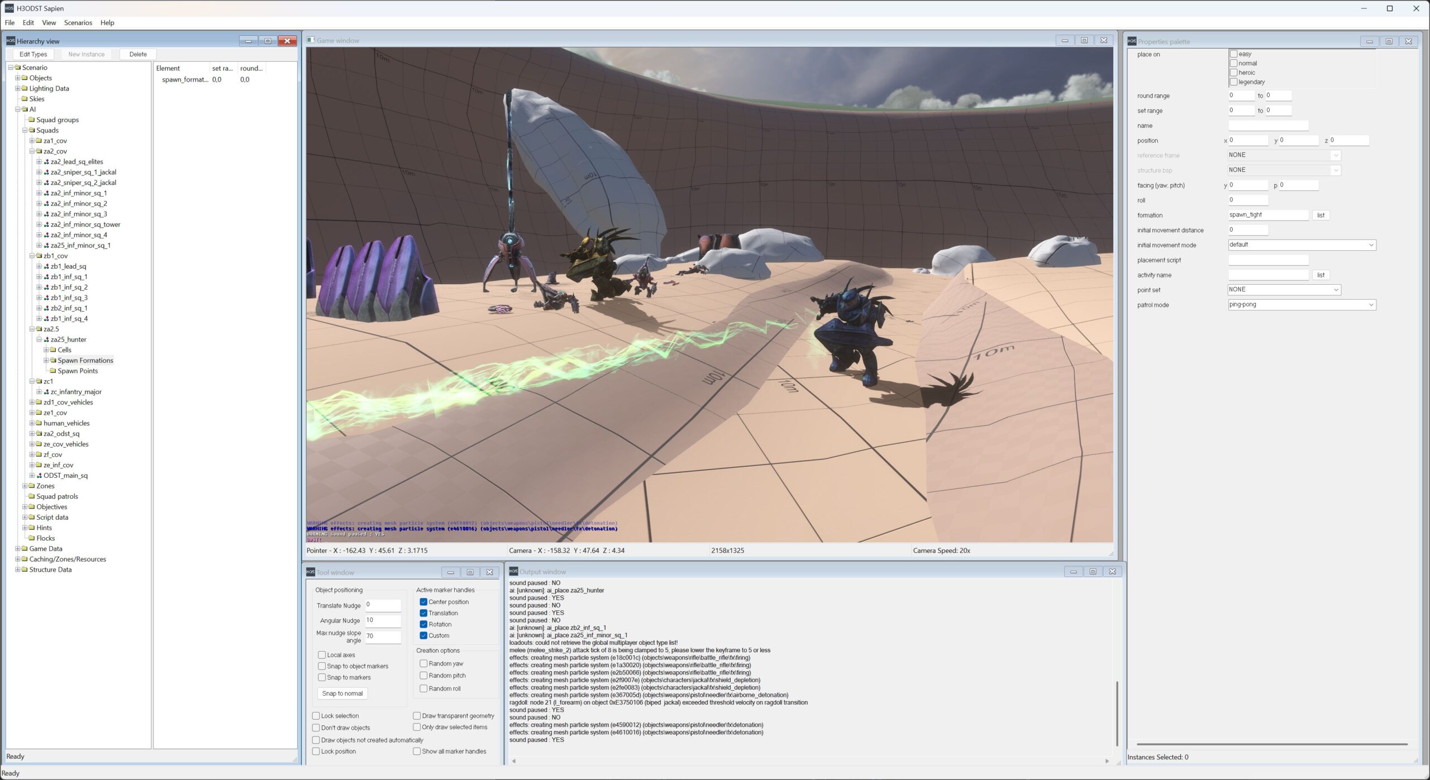Click the za2_lead_sq_elites squad icon

point(46,162)
